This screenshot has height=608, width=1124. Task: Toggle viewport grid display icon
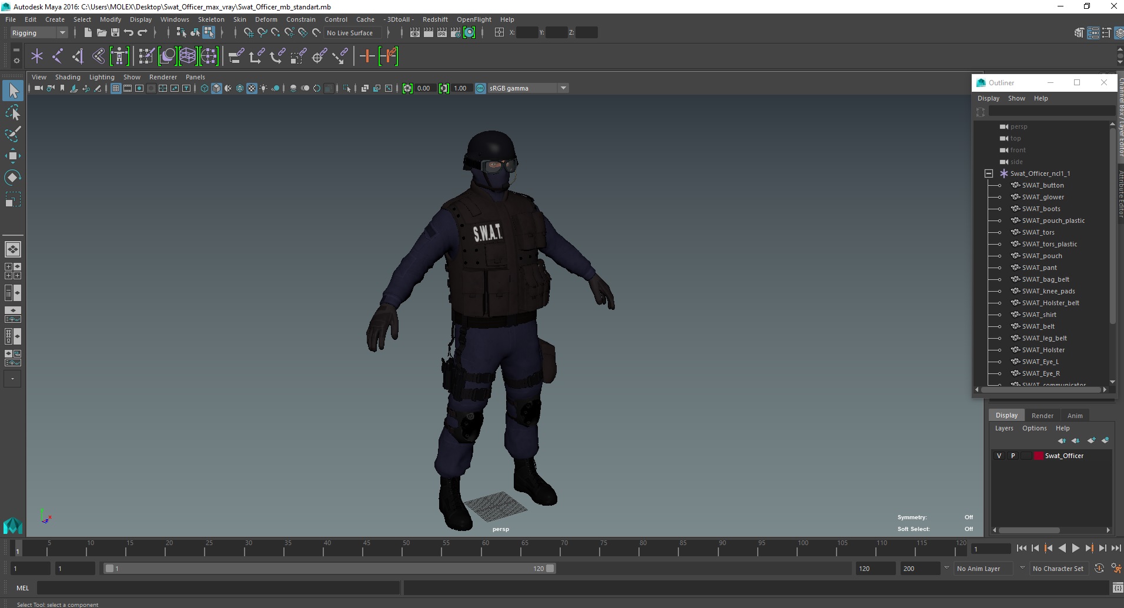[x=116, y=88]
